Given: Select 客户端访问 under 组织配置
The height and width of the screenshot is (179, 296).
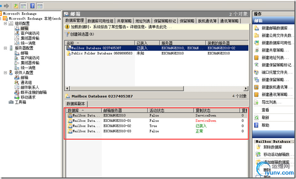Looking at the screenshot, I should (x=30, y=33).
